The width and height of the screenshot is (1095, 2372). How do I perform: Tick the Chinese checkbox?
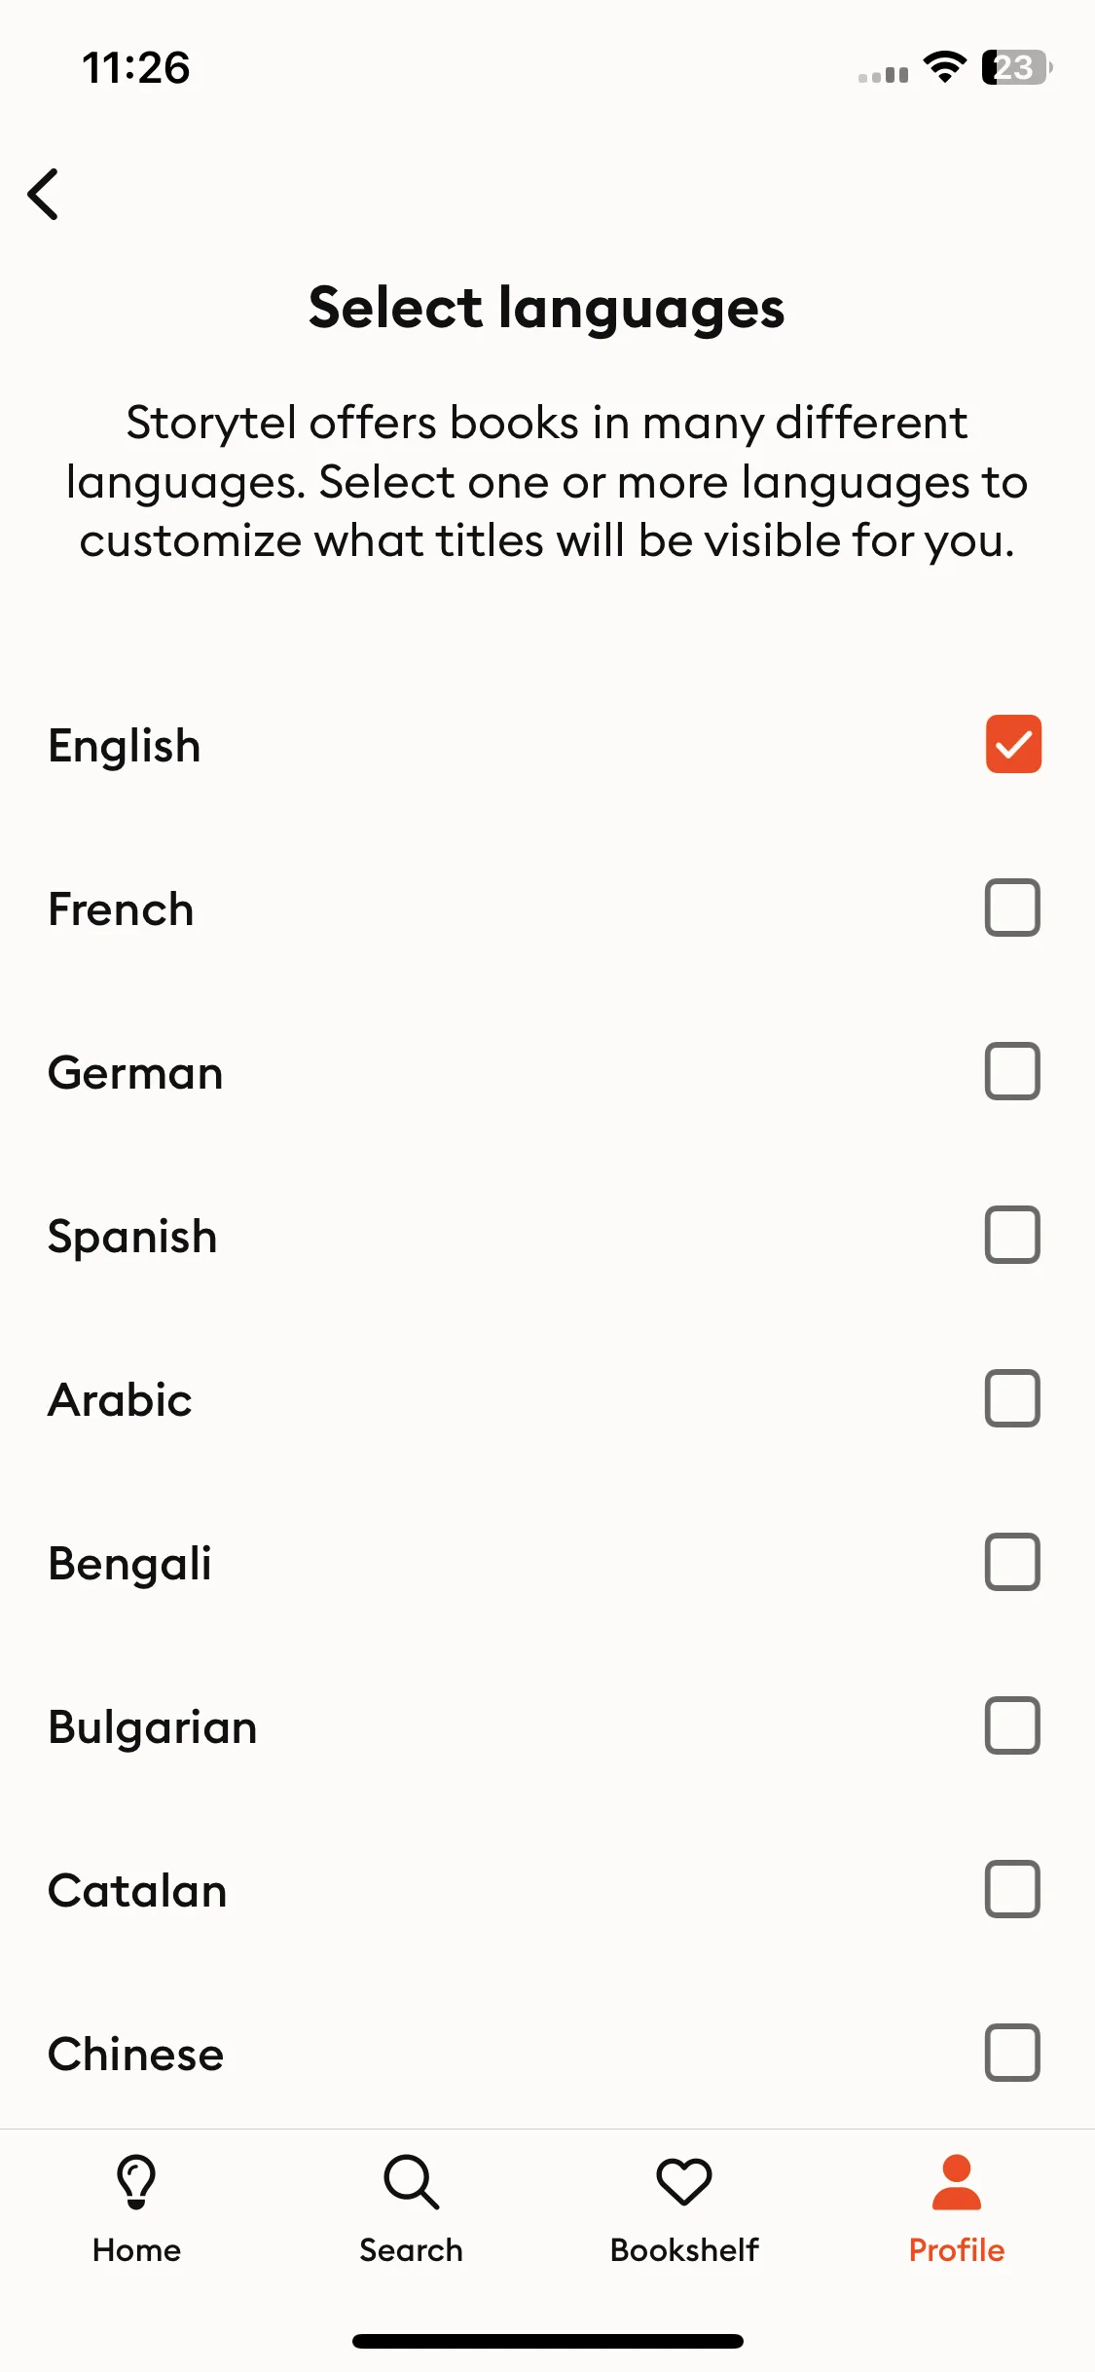coord(1013,2053)
